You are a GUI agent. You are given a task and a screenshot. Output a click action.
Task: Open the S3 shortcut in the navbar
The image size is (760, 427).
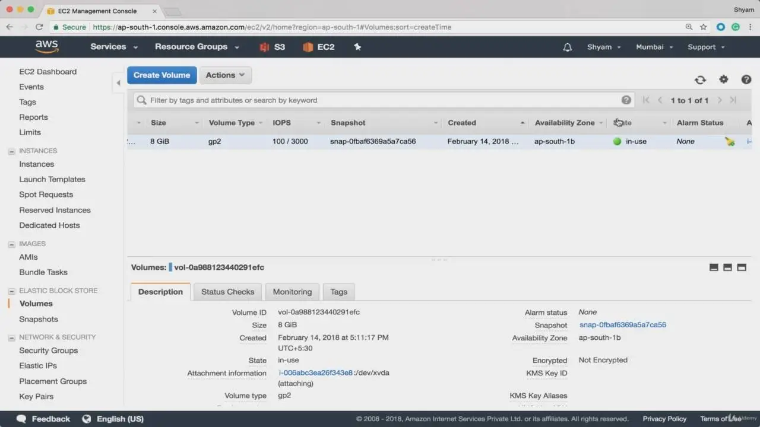273,47
